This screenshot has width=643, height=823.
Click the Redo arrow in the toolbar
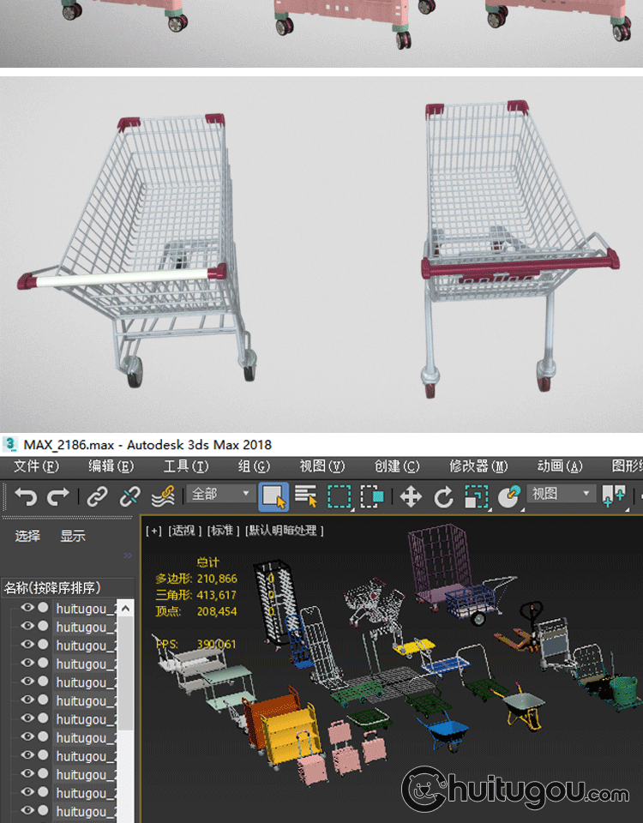point(58,496)
